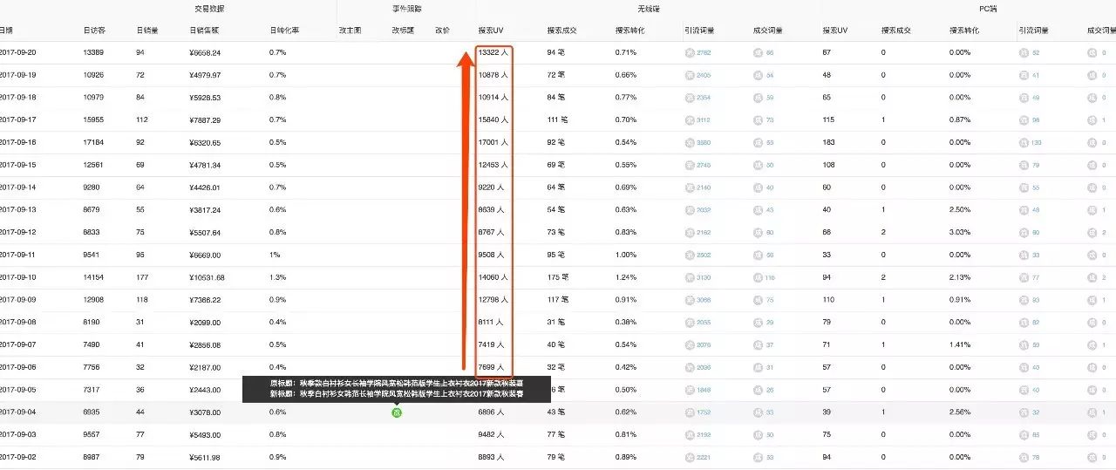Open PC端 引流词量 icon in 2017-09-20 row

coord(1024,52)
